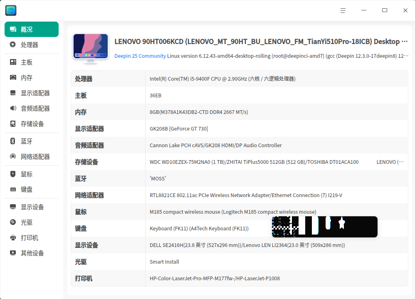Select Cannon Lake PCH cAVS audio value
The image size is (415, 299).
[x=215, y=145]
